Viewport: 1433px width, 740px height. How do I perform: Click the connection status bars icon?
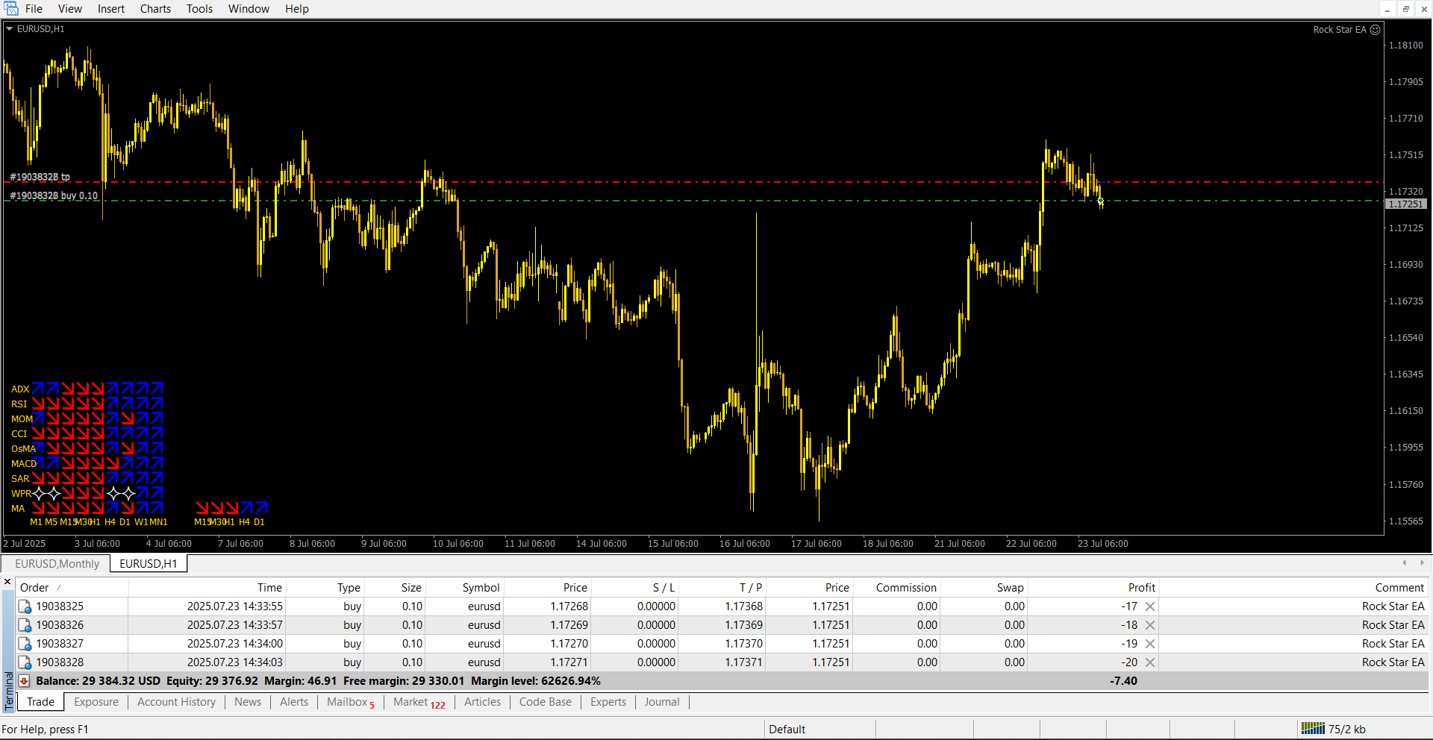[1312, 729]
